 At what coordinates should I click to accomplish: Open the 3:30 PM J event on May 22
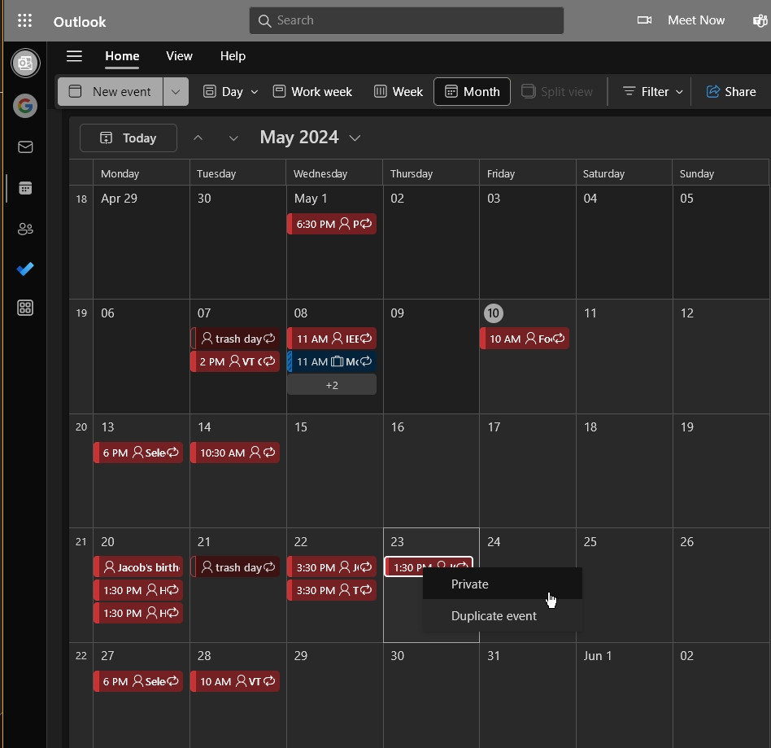click(x=332, y=567)
